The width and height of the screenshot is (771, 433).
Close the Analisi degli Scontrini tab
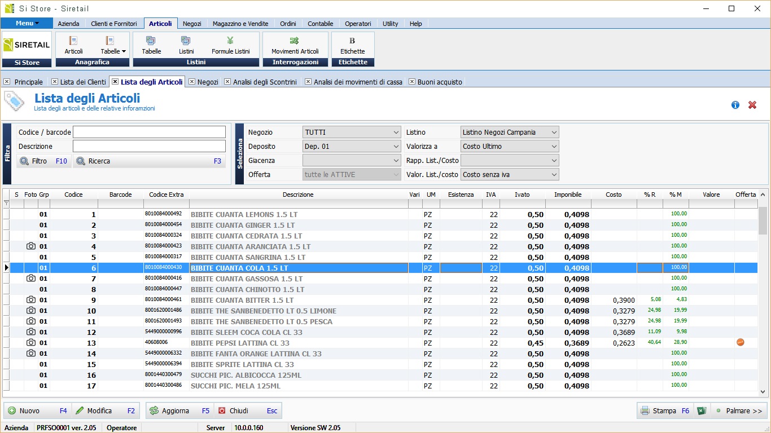point(227,82)
